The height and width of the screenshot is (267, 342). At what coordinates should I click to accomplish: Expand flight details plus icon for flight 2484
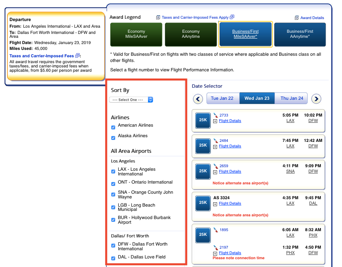tap(215, 146)
